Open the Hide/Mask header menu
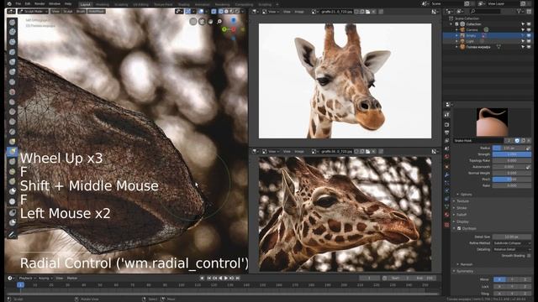Image resolution: width=538 pixels, height=302 pixels. [96, 11]
